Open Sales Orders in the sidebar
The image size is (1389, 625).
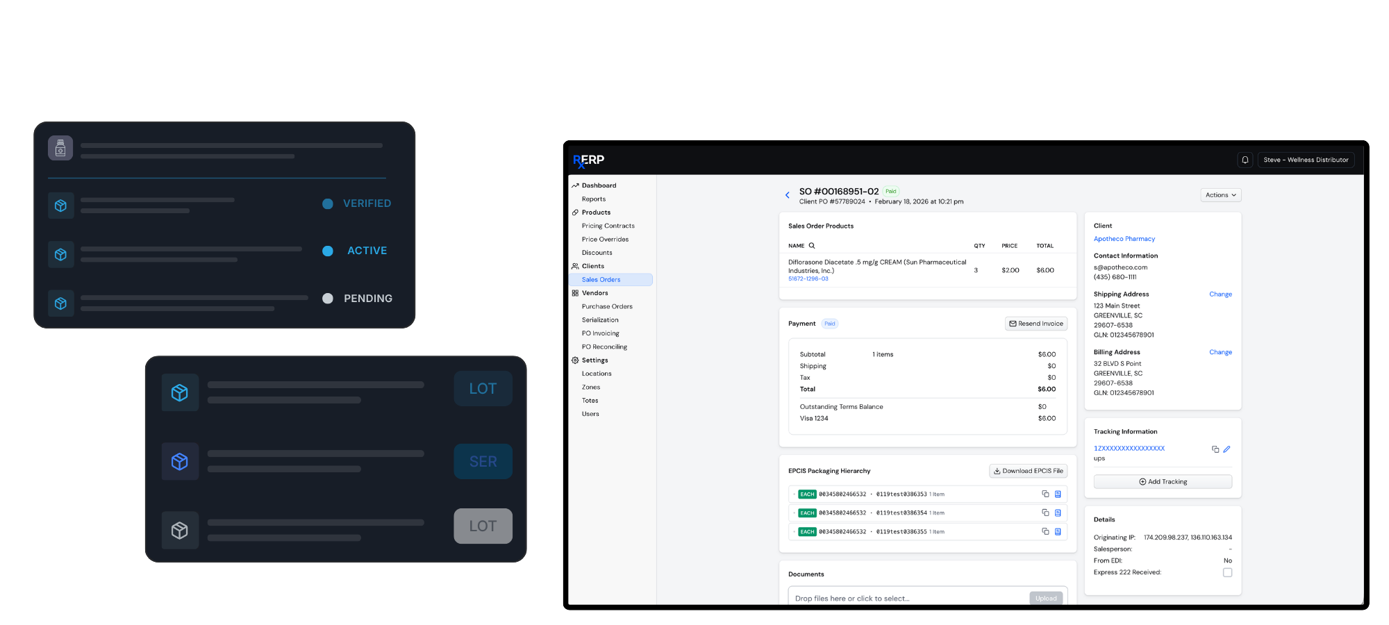click(x=601, y=280)
